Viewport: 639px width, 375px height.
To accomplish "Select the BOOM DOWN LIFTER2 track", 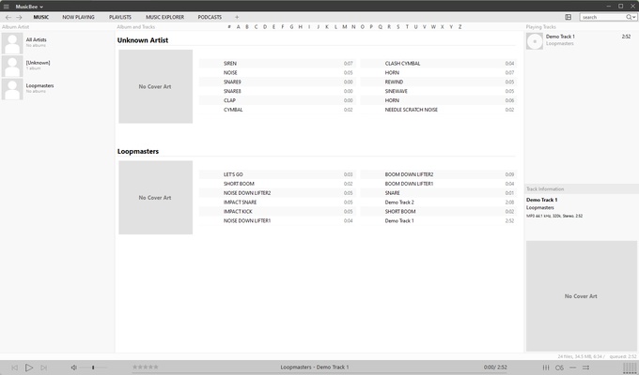I will click(x=438, y=174).
